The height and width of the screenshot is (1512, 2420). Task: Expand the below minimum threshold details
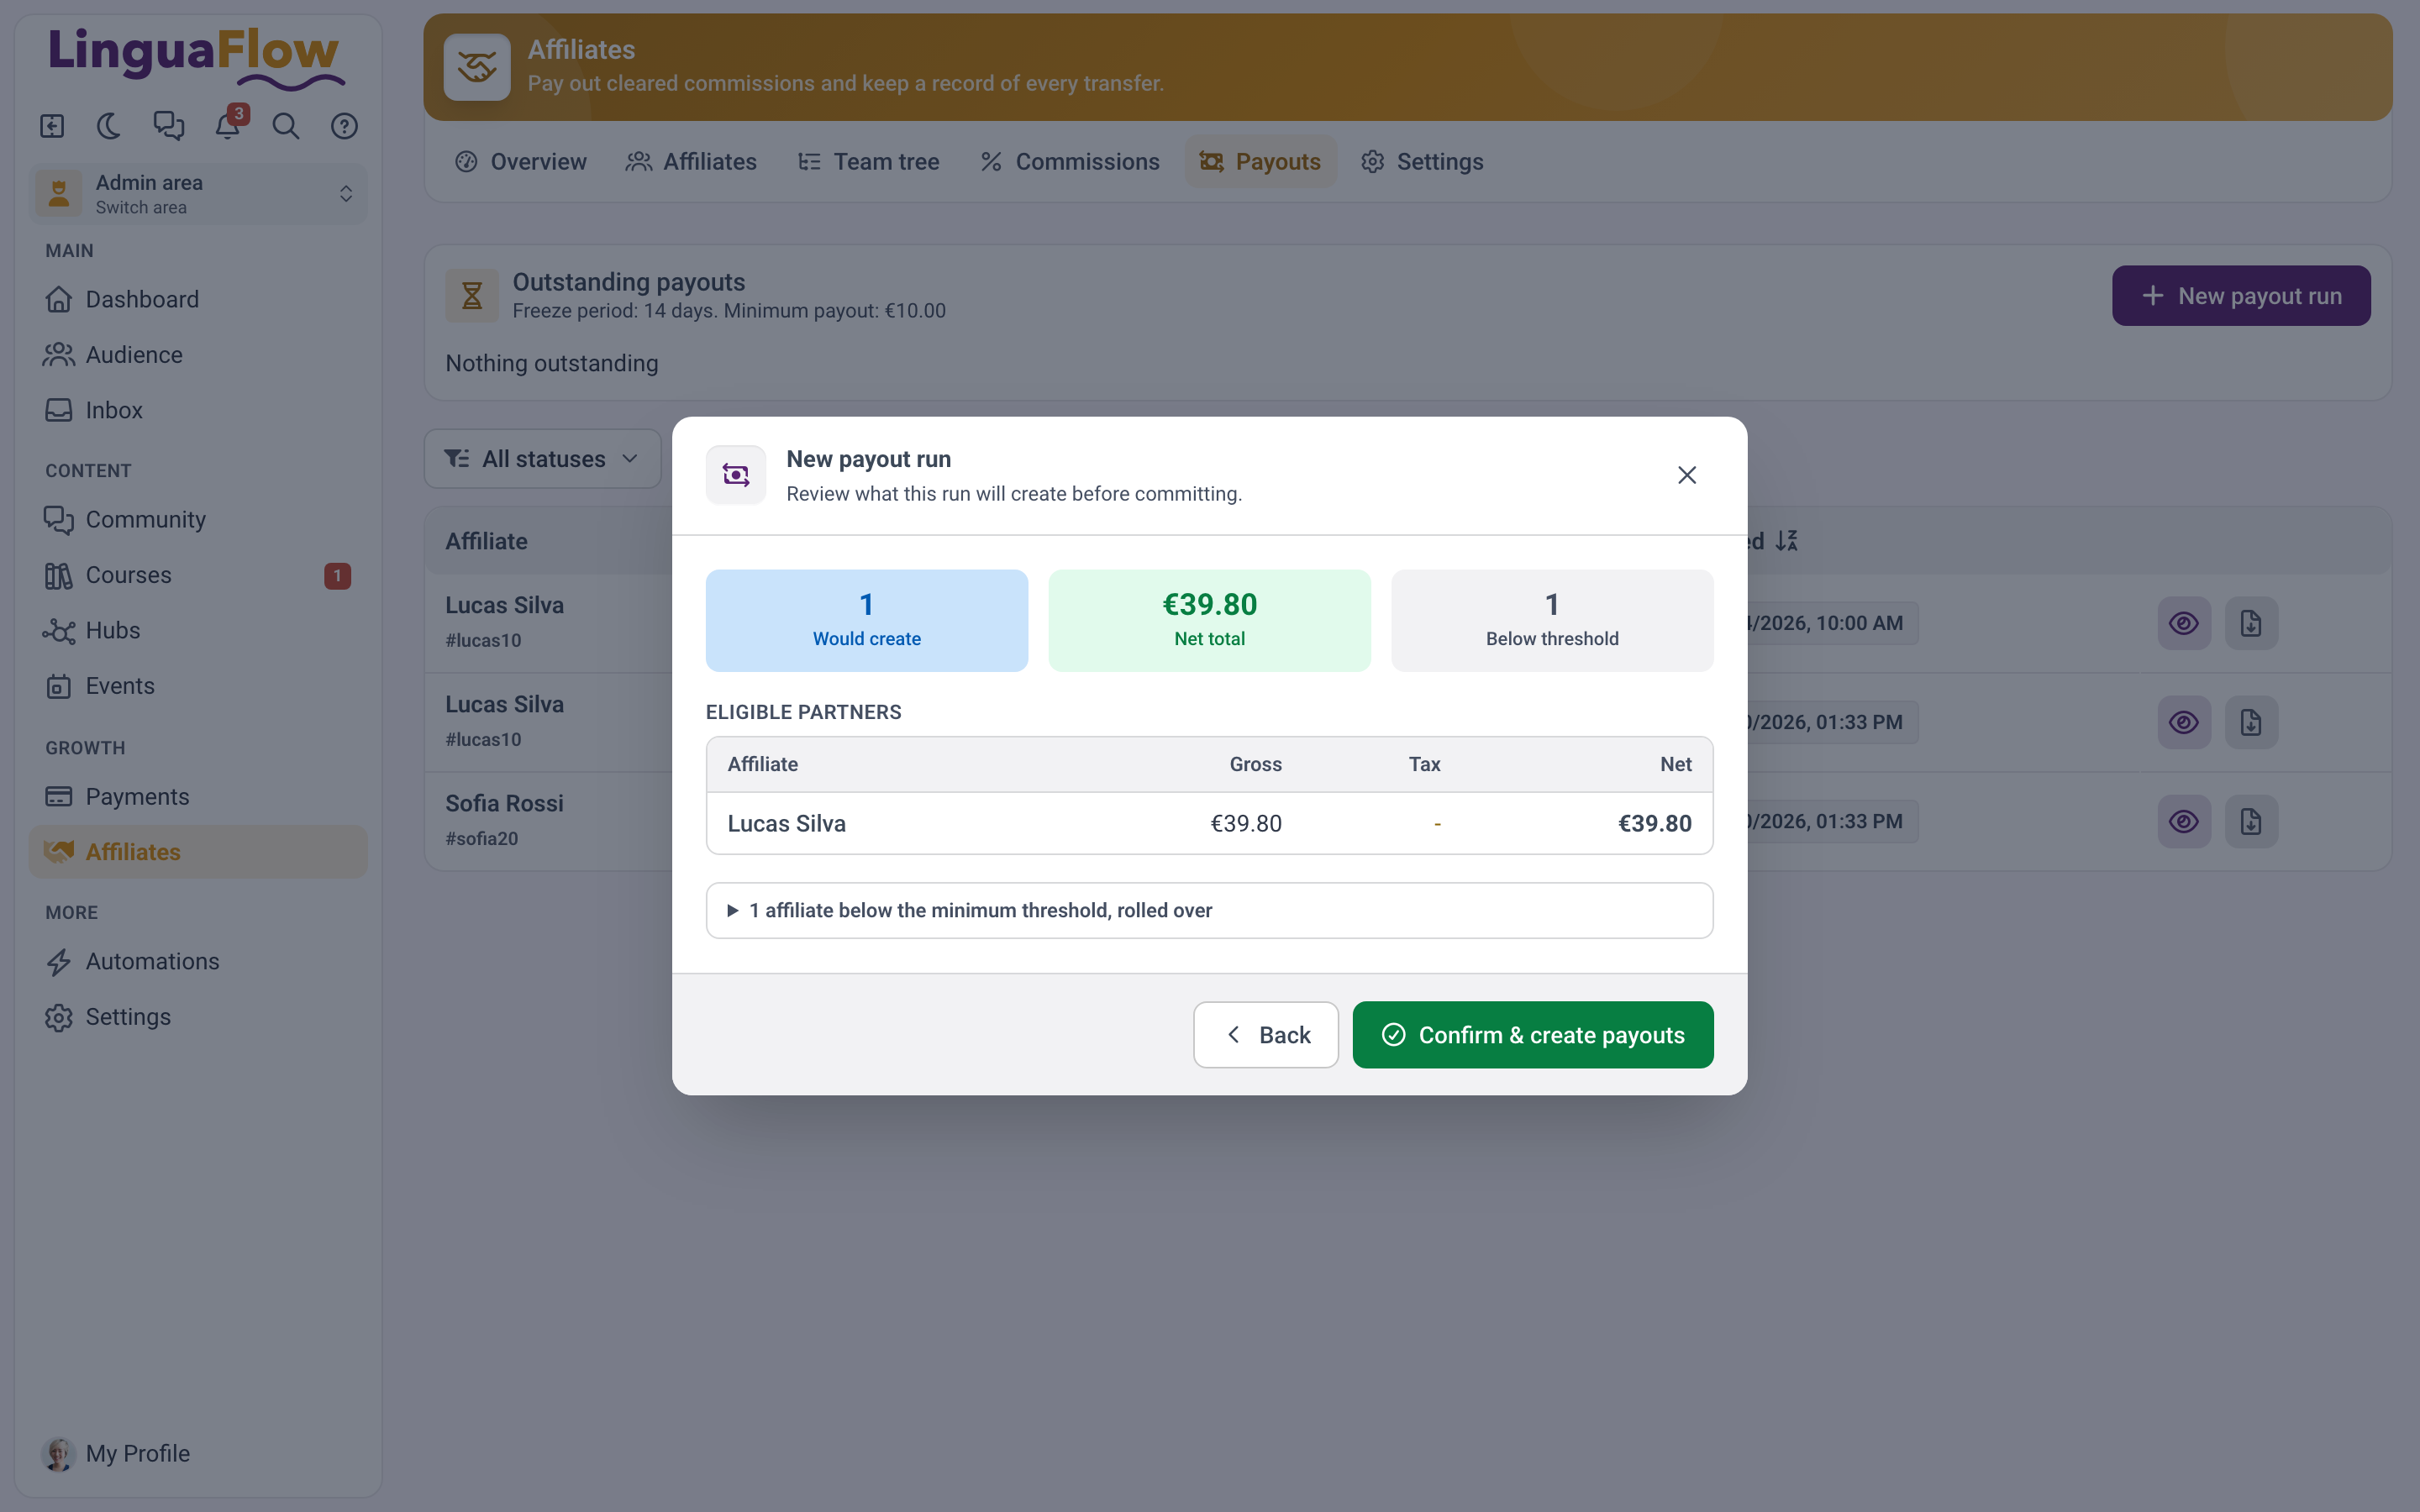point(1210,911)
